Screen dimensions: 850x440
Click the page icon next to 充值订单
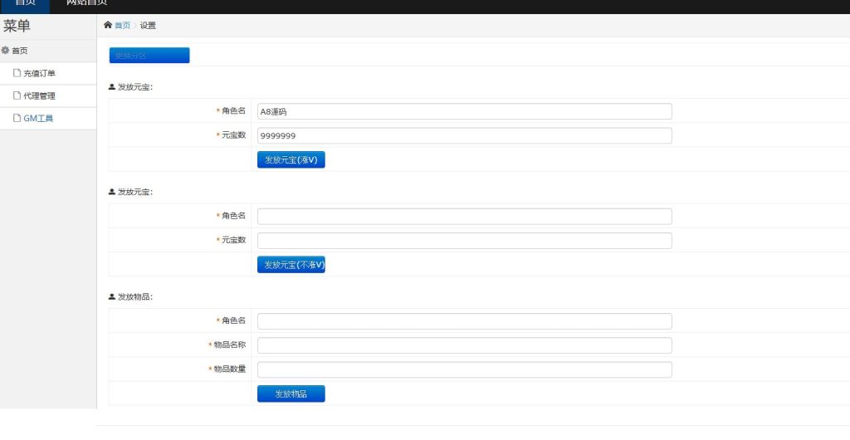coord(17,73)
